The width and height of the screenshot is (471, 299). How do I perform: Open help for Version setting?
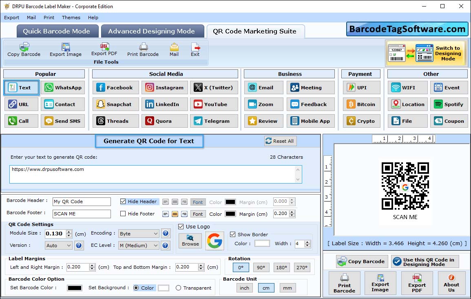(79, 245)
